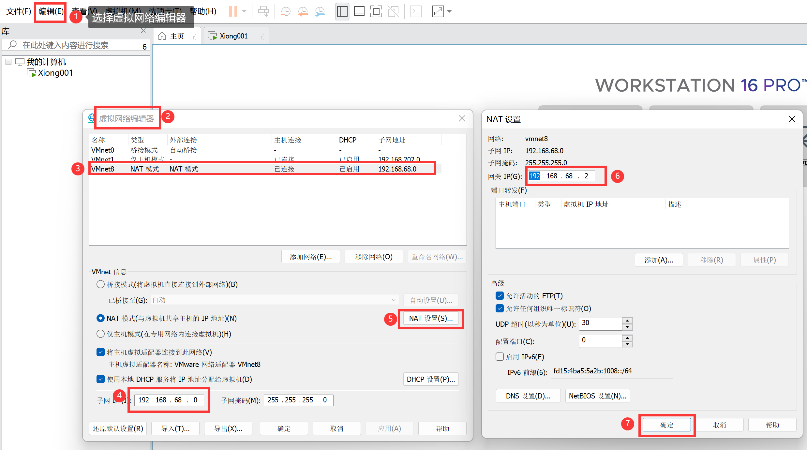
Task: Click 确定 in the 虚拟网络编辑器 dialog
Action: click(x=284, y=428)
